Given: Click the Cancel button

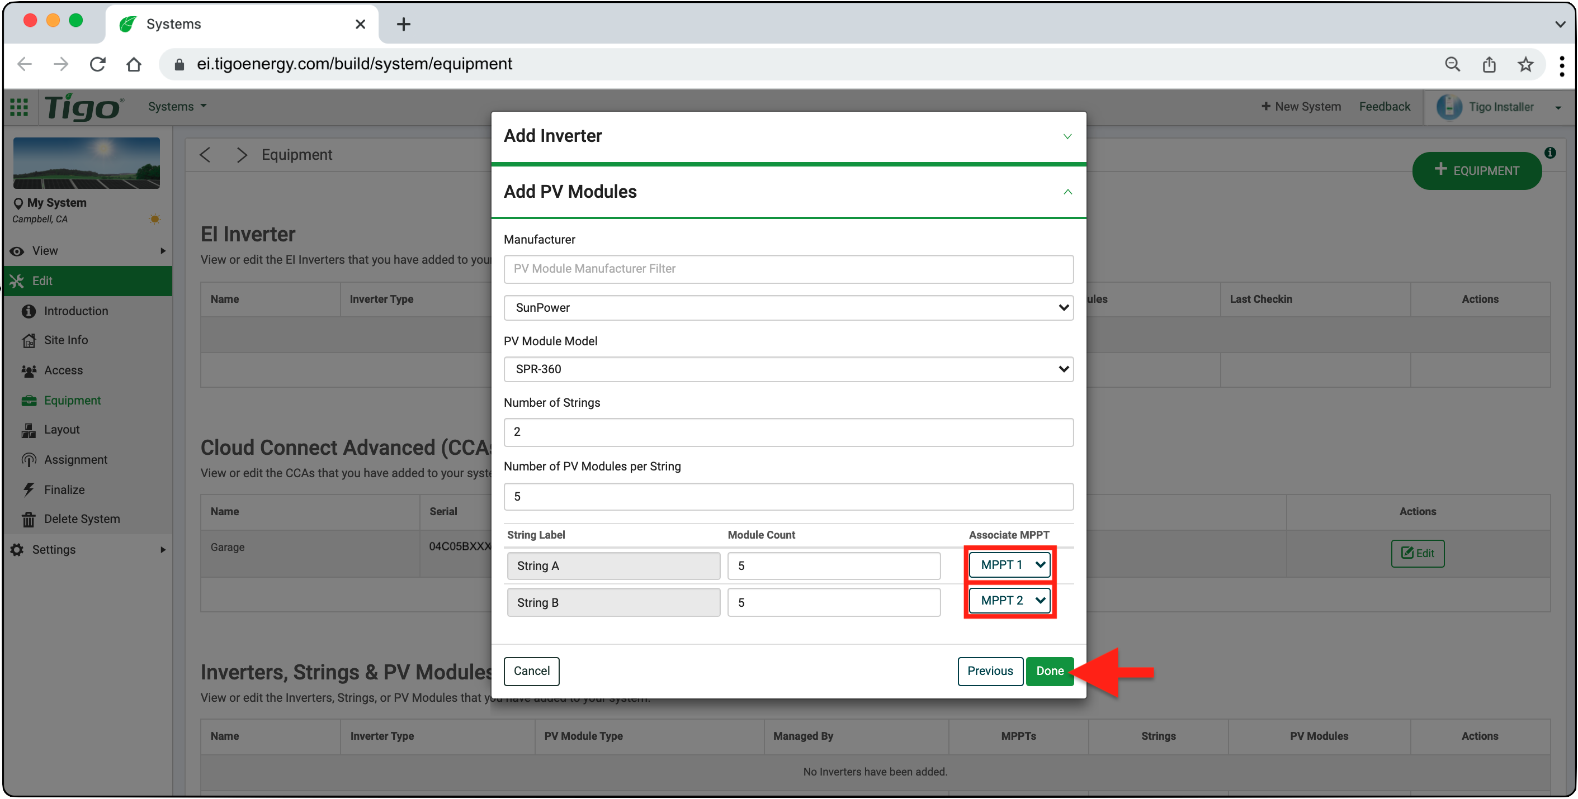Looking at the screenshot, I should click(x=531, y=670).
